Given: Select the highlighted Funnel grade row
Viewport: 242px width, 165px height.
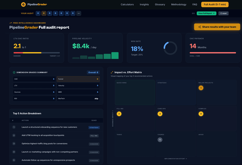Looking at the screenshot, I should coord(78,79).
